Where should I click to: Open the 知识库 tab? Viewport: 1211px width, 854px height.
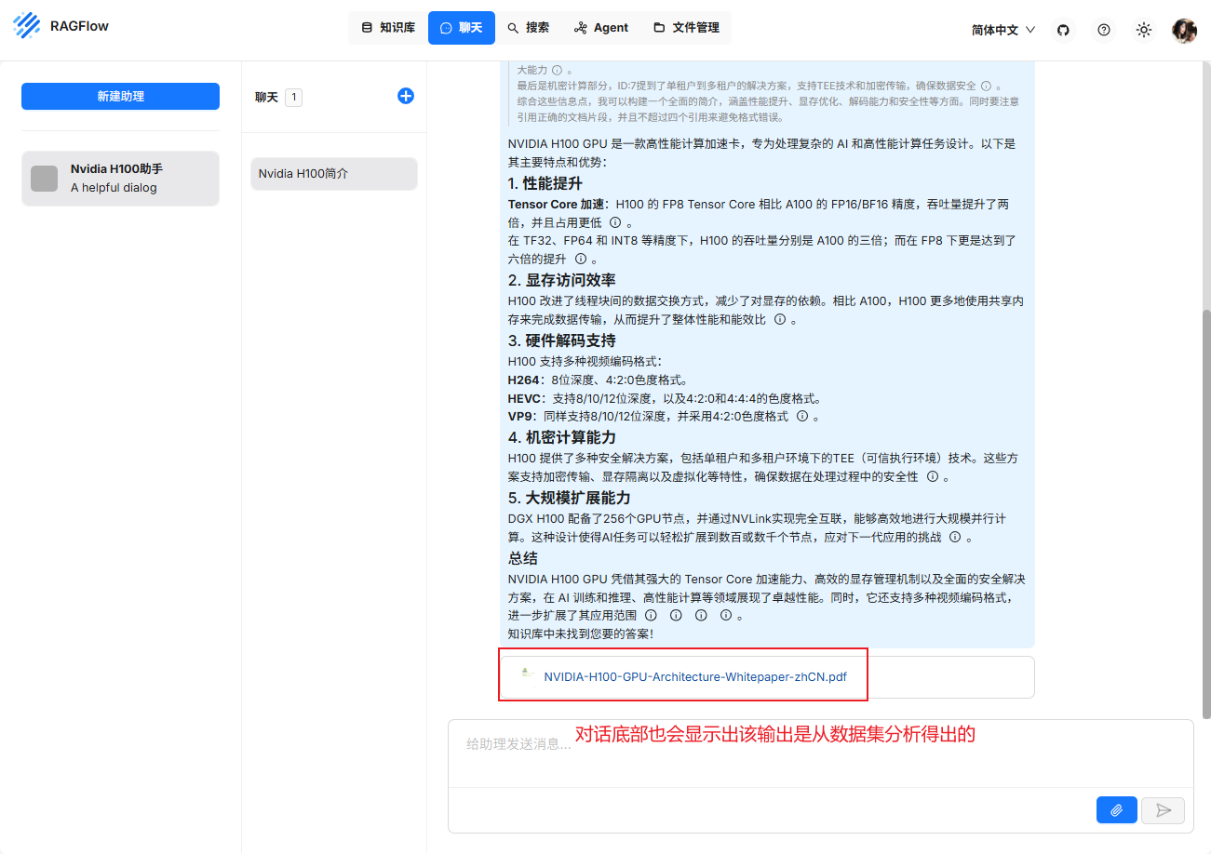(x=388, y=28)
